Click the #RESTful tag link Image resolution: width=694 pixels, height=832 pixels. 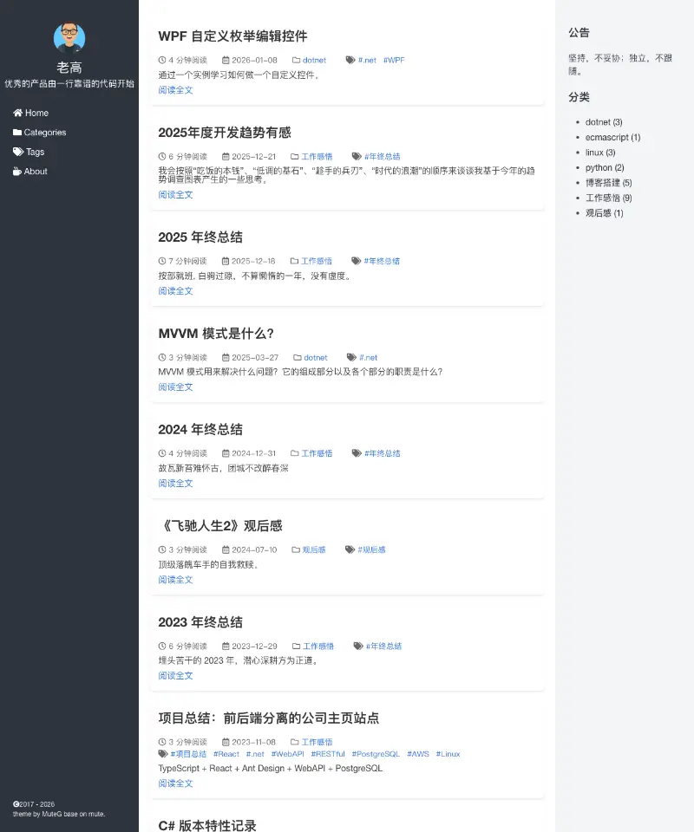point(328,754)
